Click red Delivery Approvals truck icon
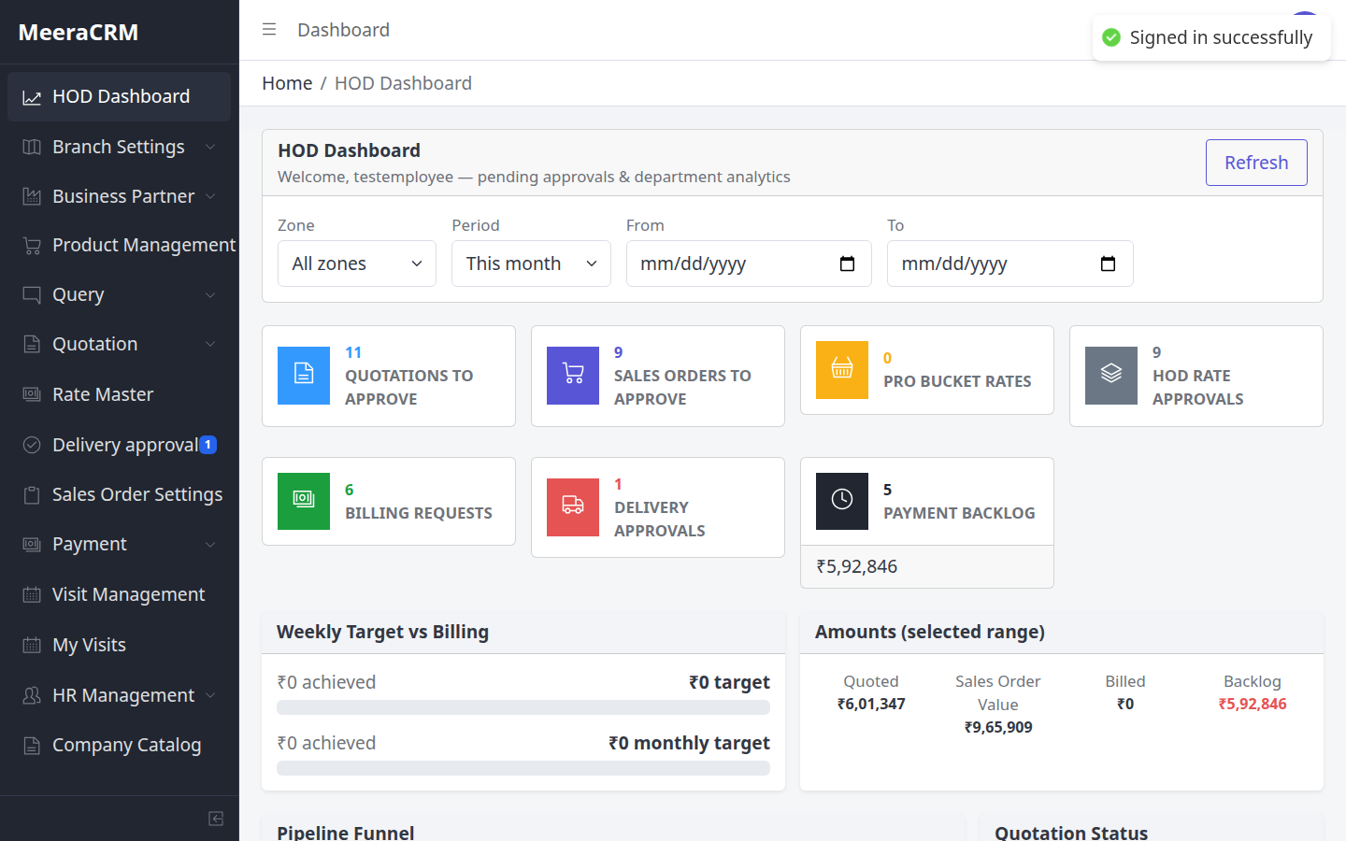The width and height of the screenshot is (1346, 841). (573, 506)
